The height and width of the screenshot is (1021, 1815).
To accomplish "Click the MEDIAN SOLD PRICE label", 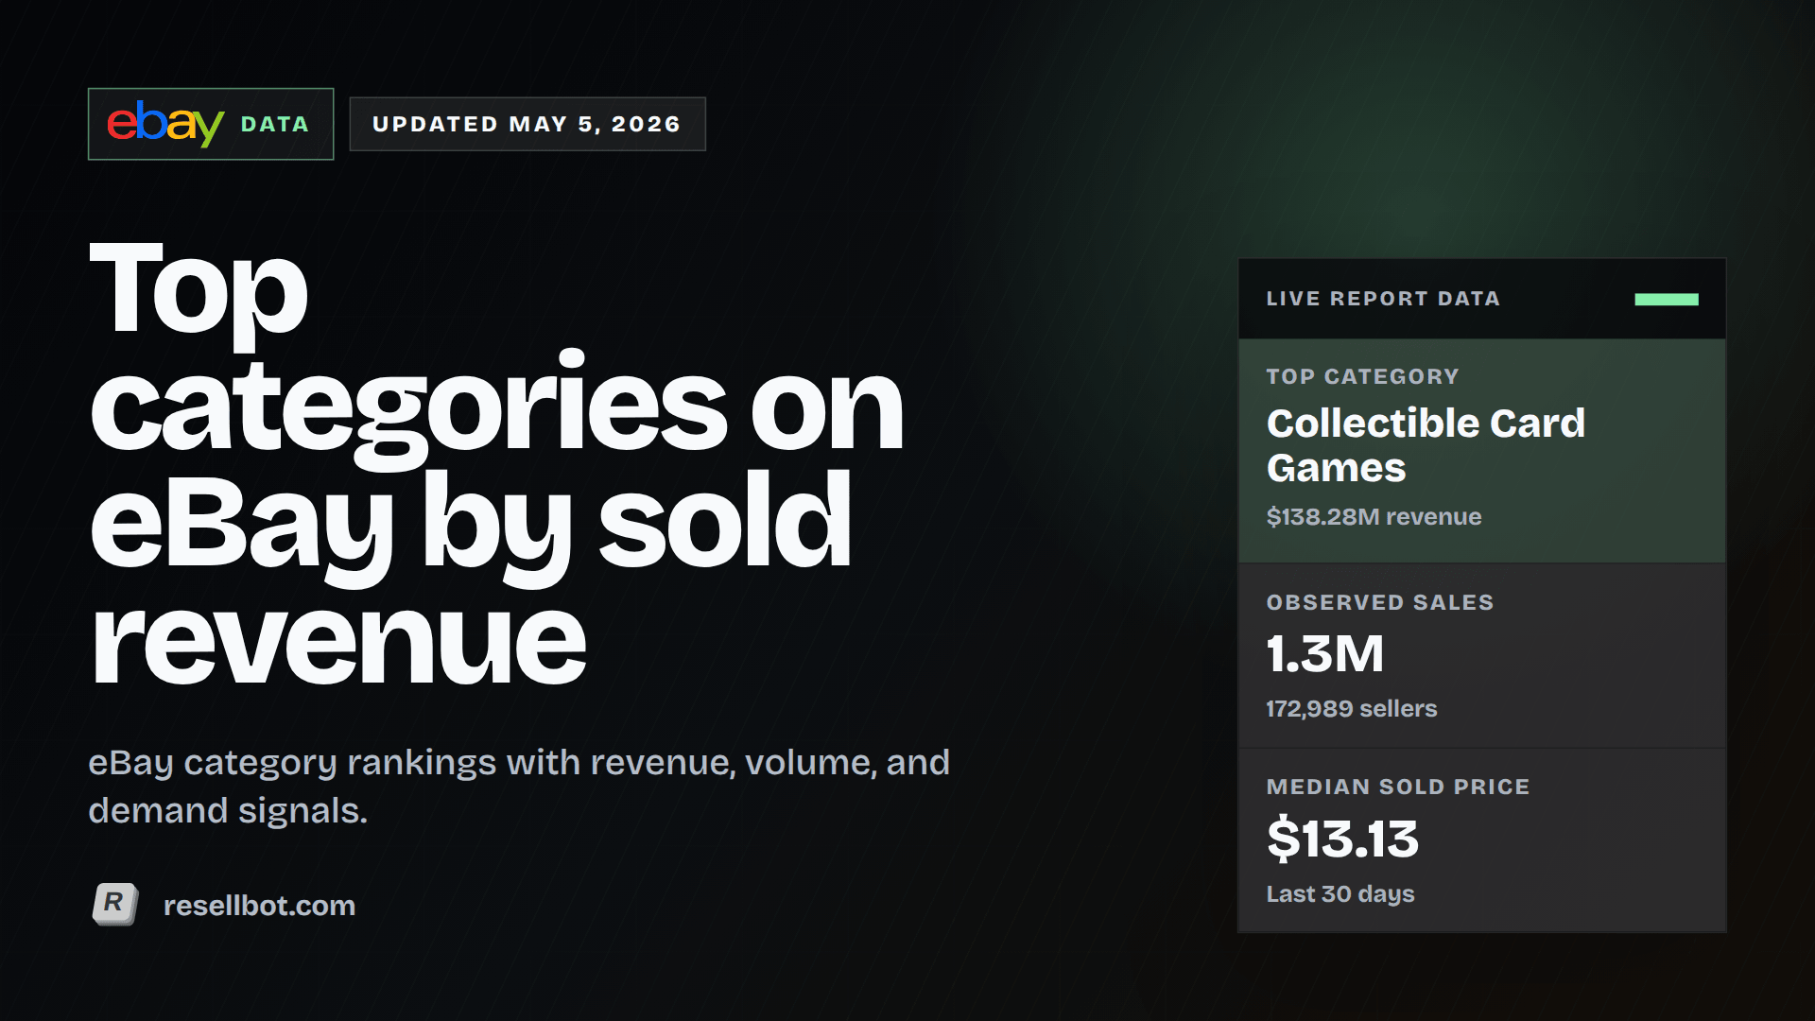I will click(x=1398, y=787).
